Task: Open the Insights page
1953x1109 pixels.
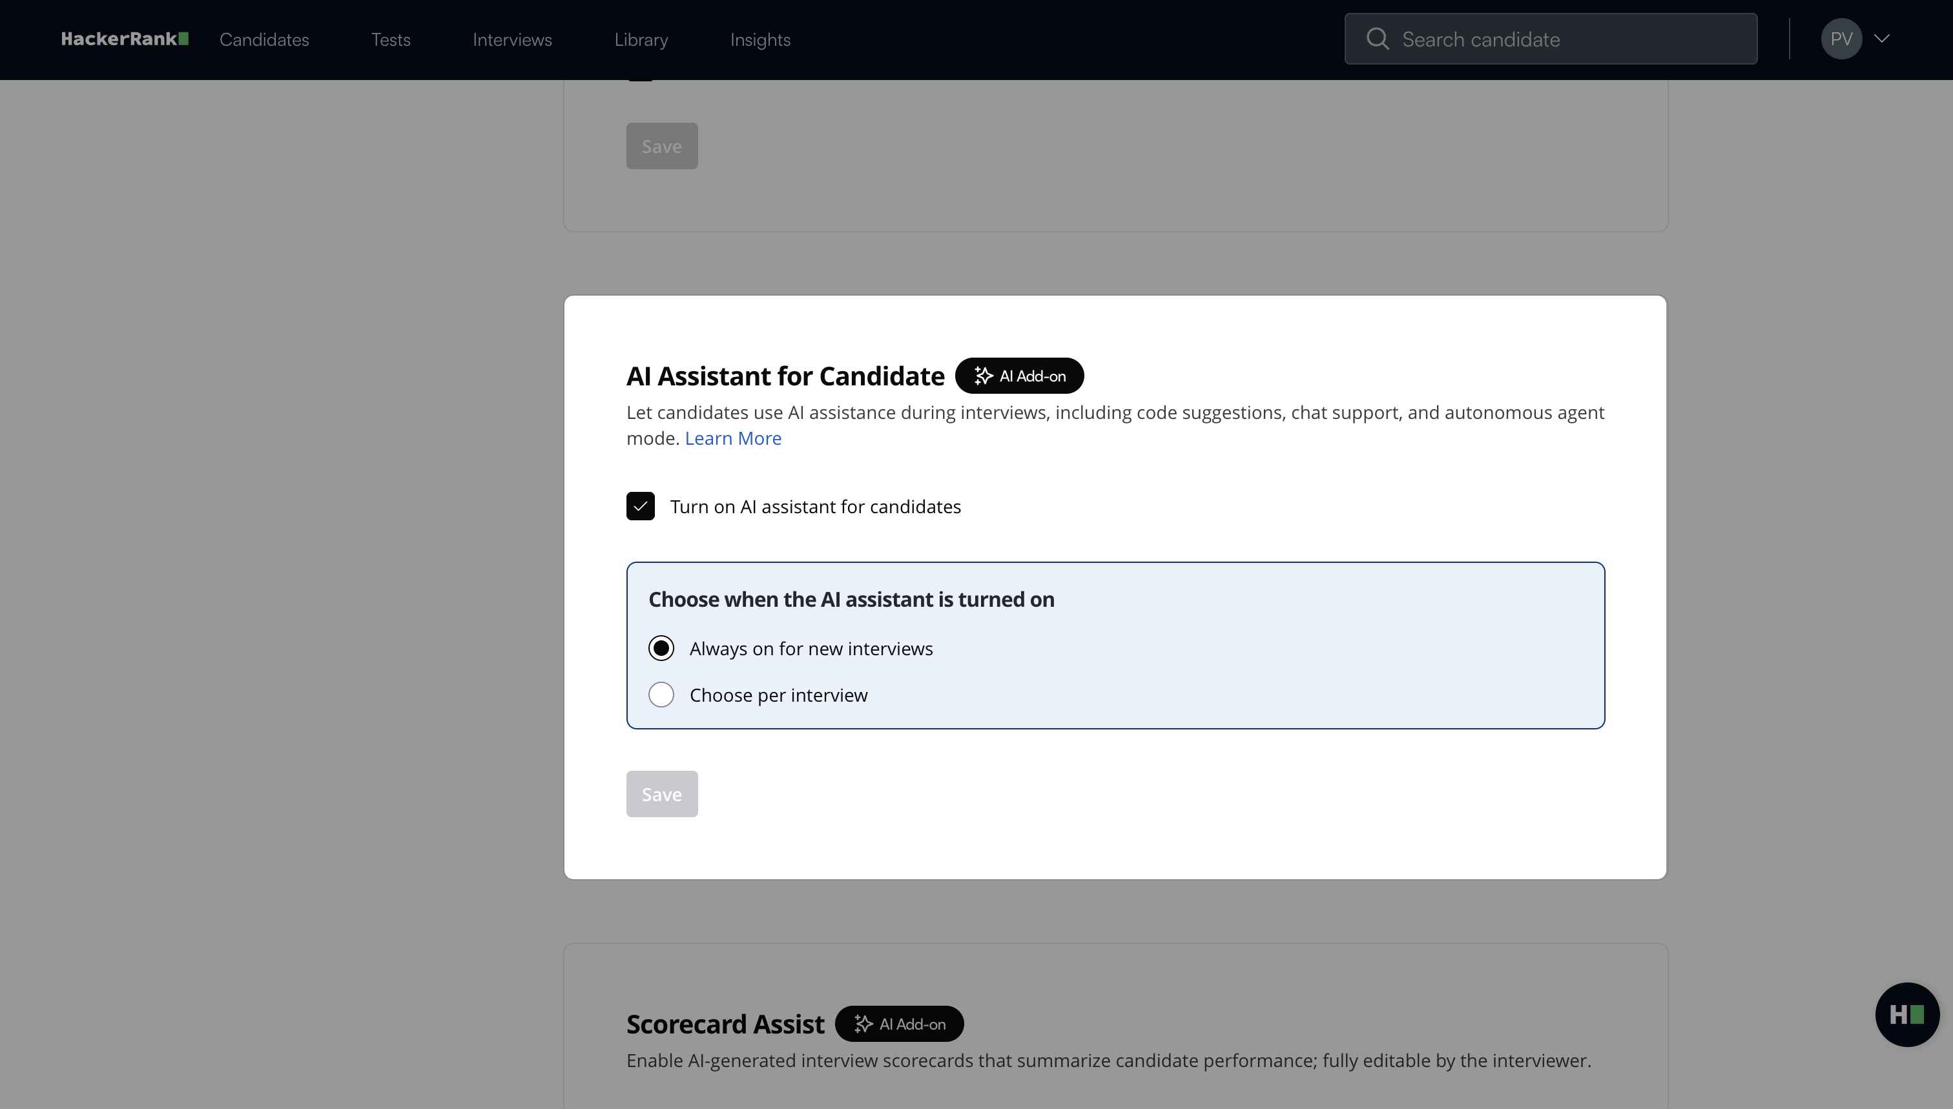Action: 759,39
